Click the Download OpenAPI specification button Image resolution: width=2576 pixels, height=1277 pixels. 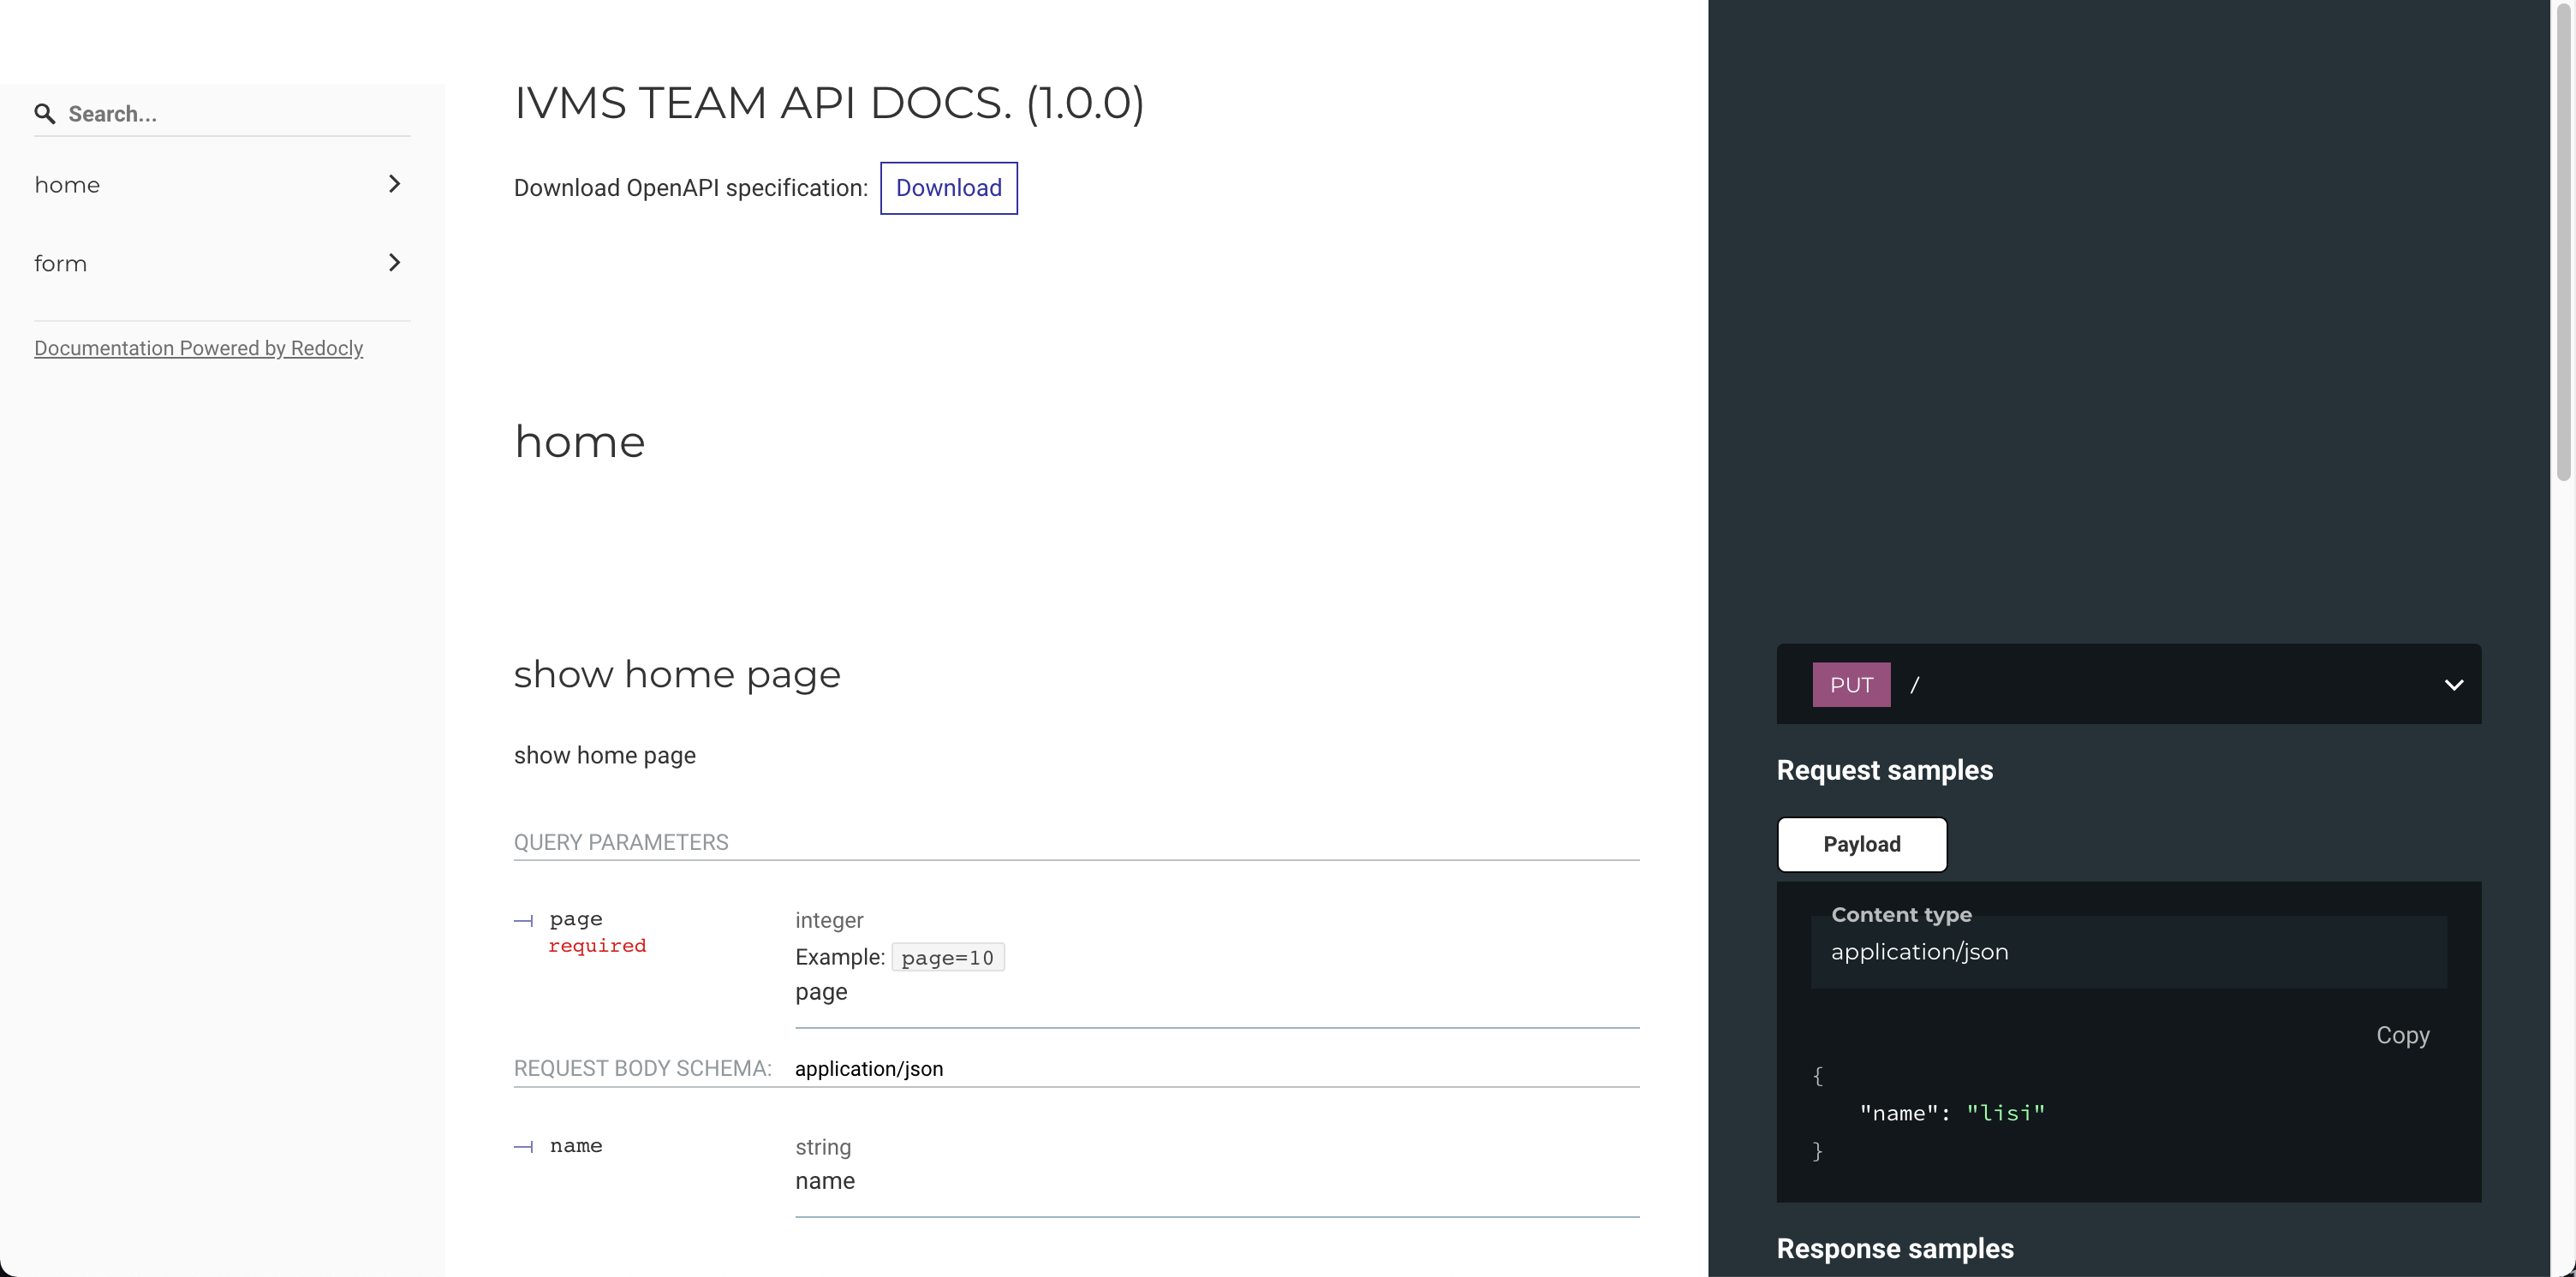[948, 187]
